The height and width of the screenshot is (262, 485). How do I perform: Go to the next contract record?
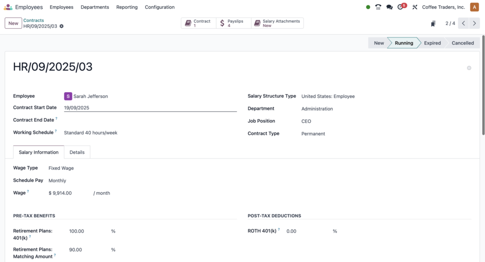(x=474, y=23)
